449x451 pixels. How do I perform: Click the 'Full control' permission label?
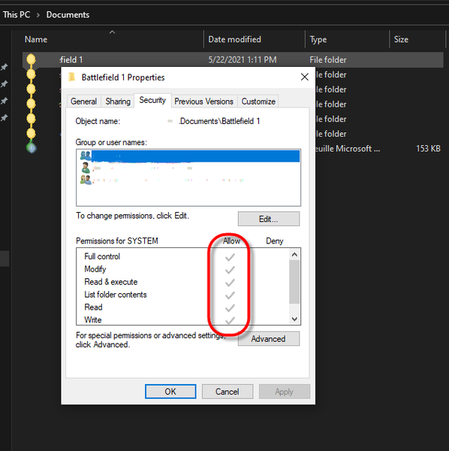[x=102, y=256]
